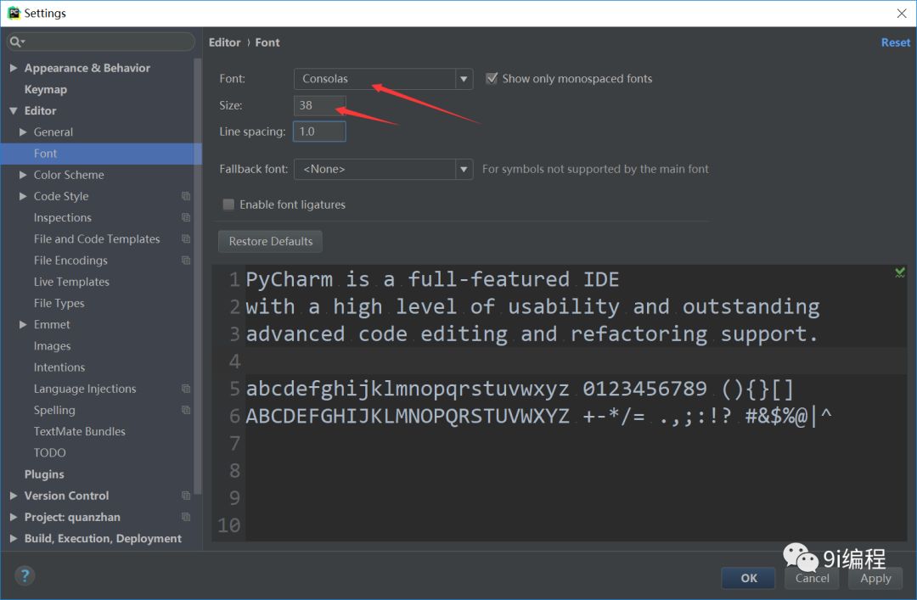This screenshot has height=600, width=917.
Task: Expand the General subsection
Action: tap(23, 132)
